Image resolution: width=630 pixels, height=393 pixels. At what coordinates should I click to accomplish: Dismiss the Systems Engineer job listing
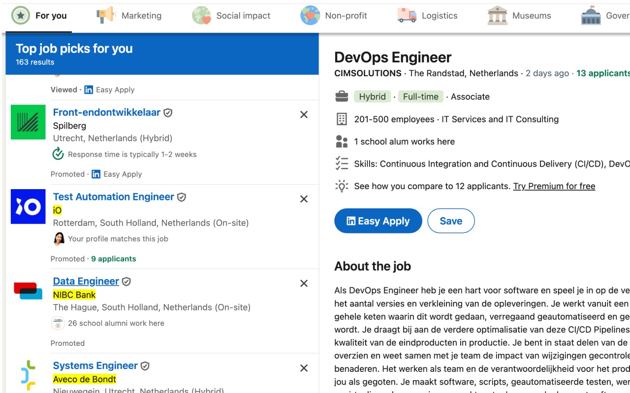point(304,368)
